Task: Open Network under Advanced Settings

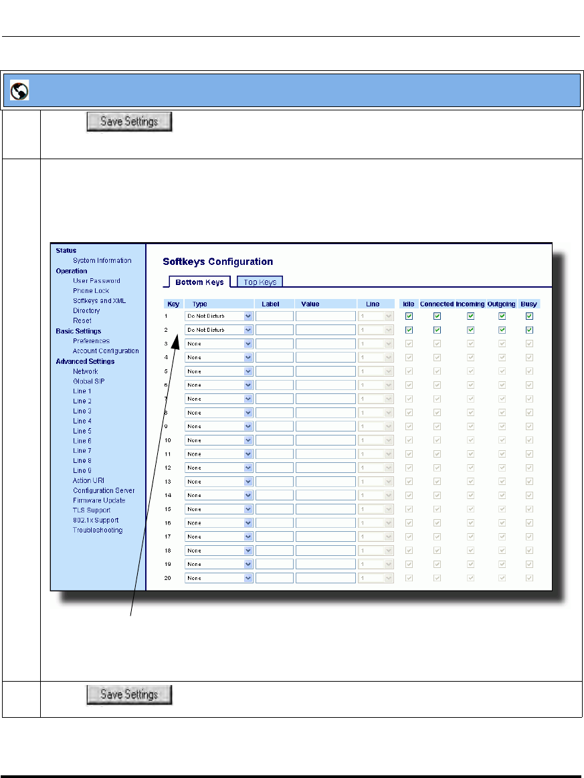Action: point(86,371)
